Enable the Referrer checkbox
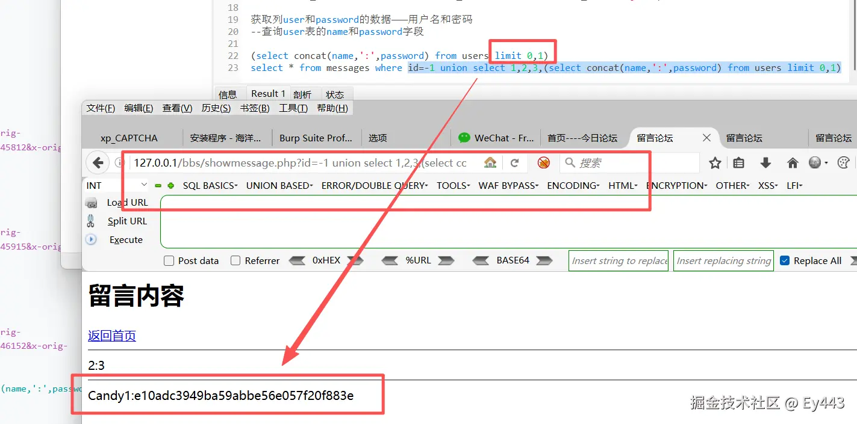 point(235,260)
